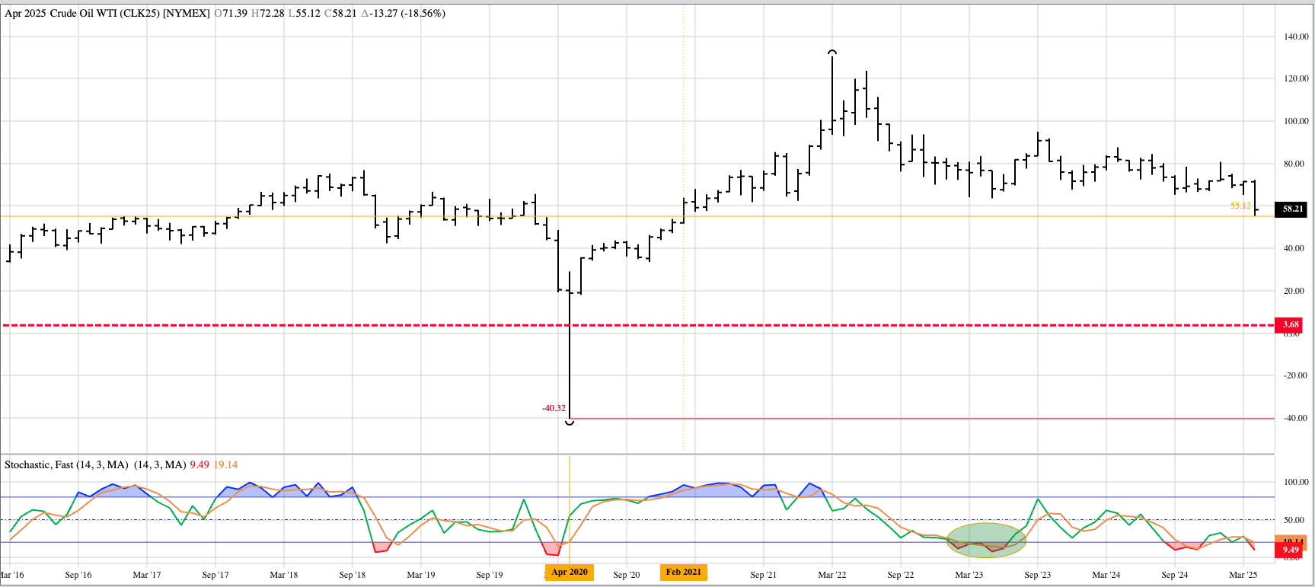Click the Mar '22 date axis label
The height and width of the screenshot is (587, 1315).
(x=831, y=575)
